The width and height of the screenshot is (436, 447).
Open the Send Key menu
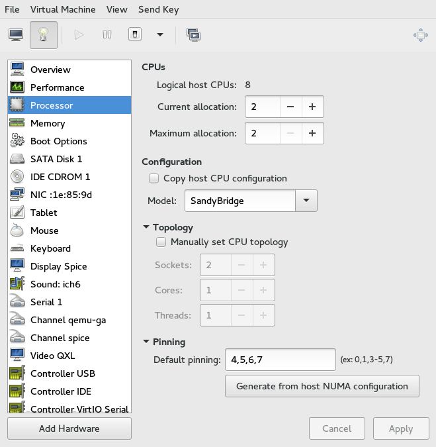[x=158, y=9]
